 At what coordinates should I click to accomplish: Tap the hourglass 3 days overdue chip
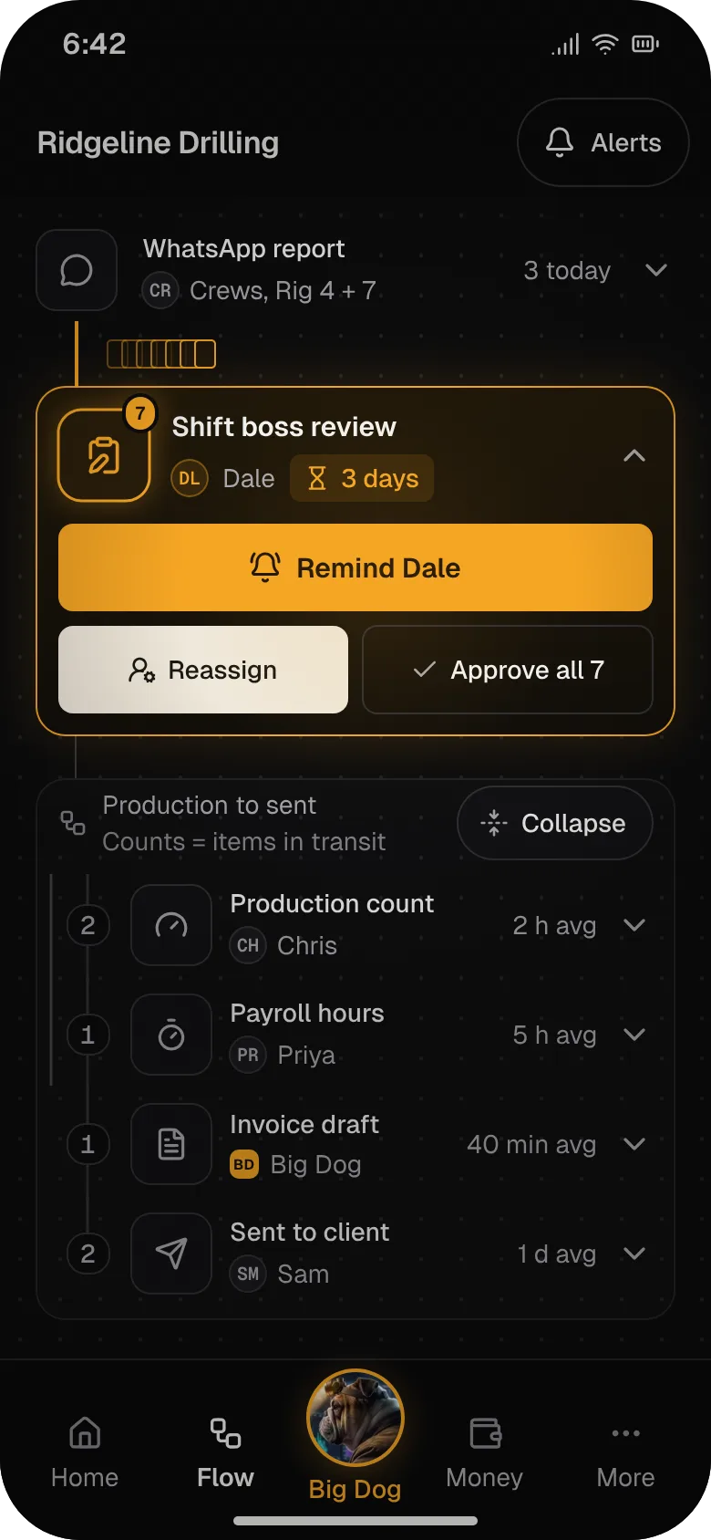click(x=362, y=479)
